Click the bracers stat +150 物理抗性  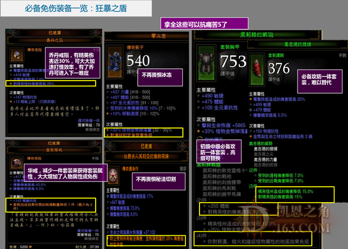tap(265, 131)
